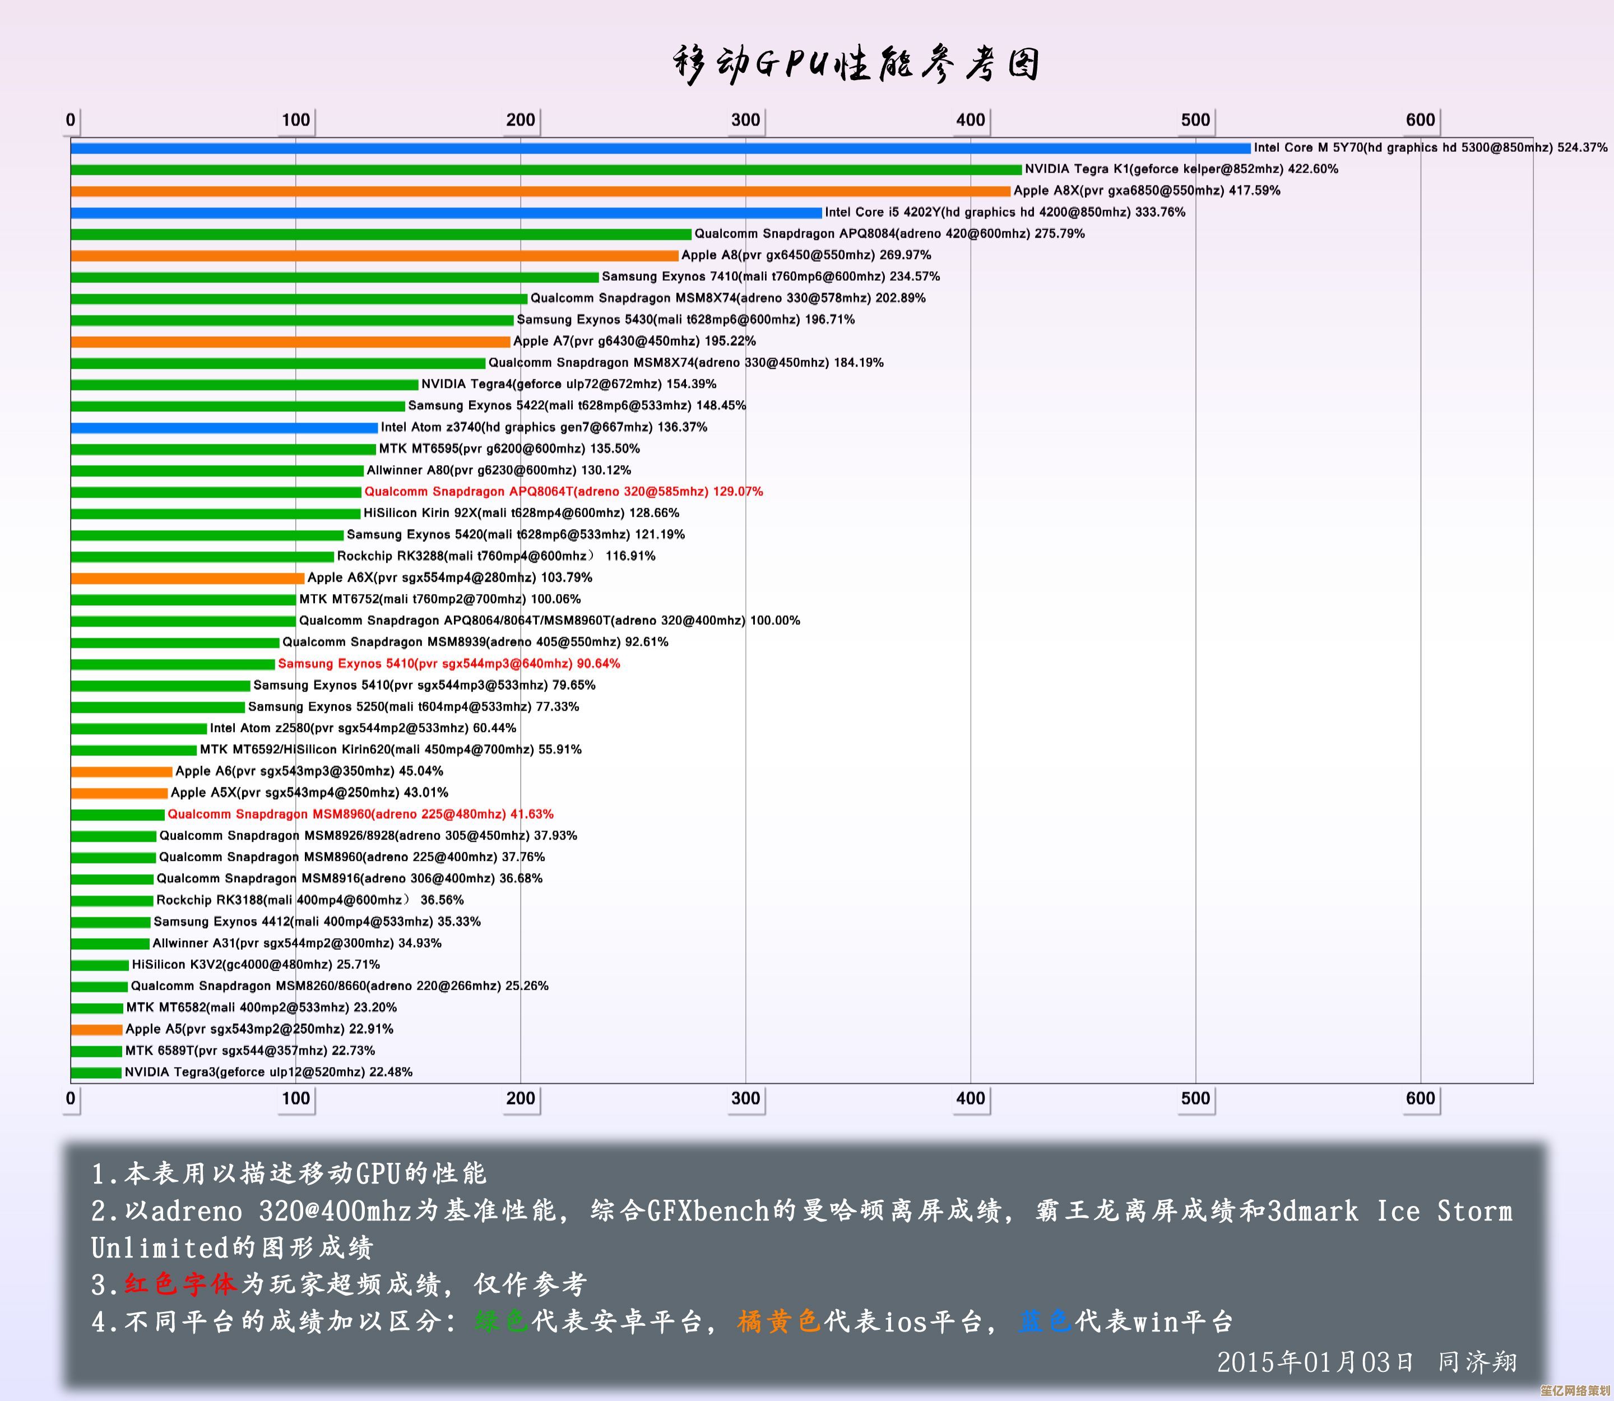This screenshot has height=1401, width=1614.
Task: Select the MTK 6589T 22.73% label
Action: coord(249,1051)
